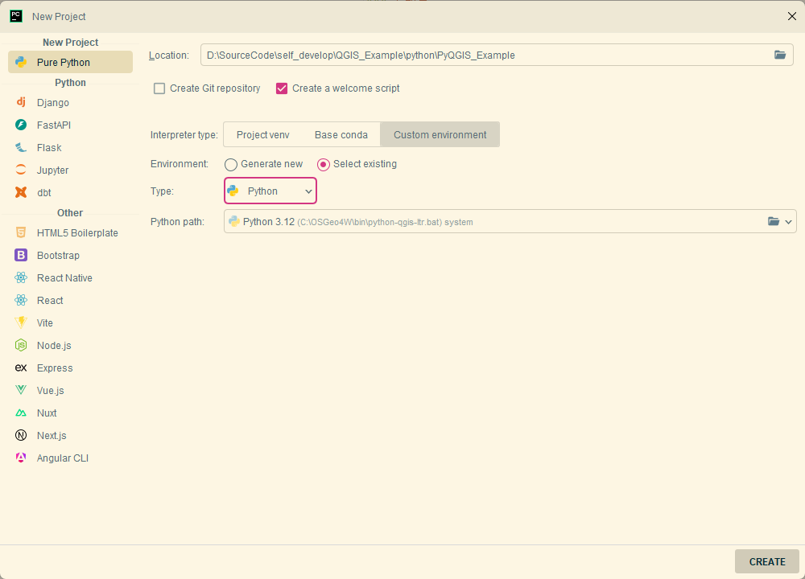Viewport: 805px width, 579px height.
Task: Enable Create Git repository checkbox
Action: coord(159,88)
